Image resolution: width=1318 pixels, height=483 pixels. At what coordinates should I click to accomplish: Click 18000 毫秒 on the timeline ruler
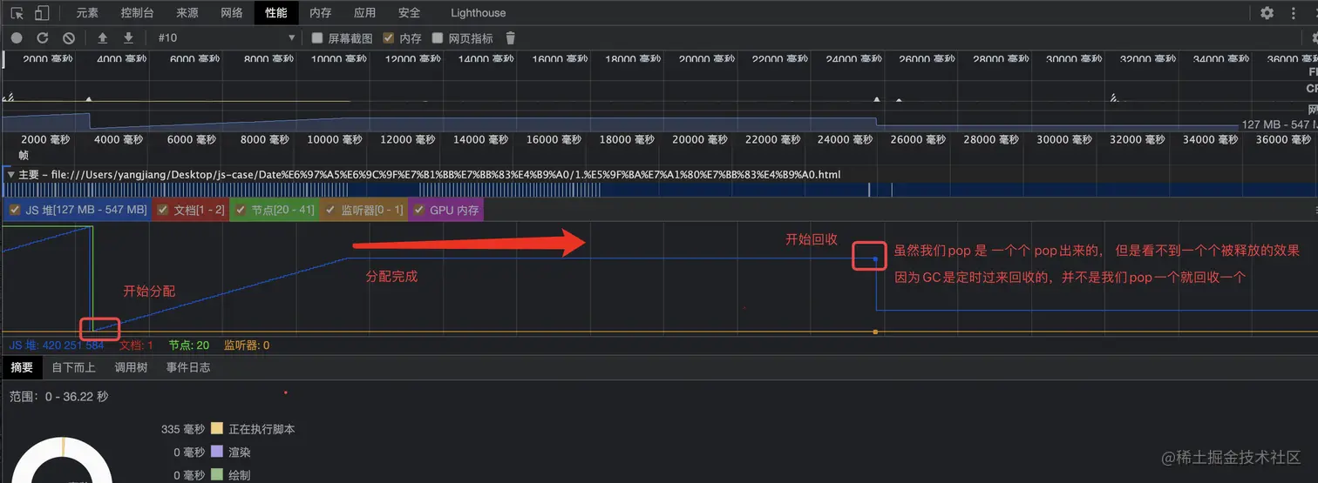628,139
